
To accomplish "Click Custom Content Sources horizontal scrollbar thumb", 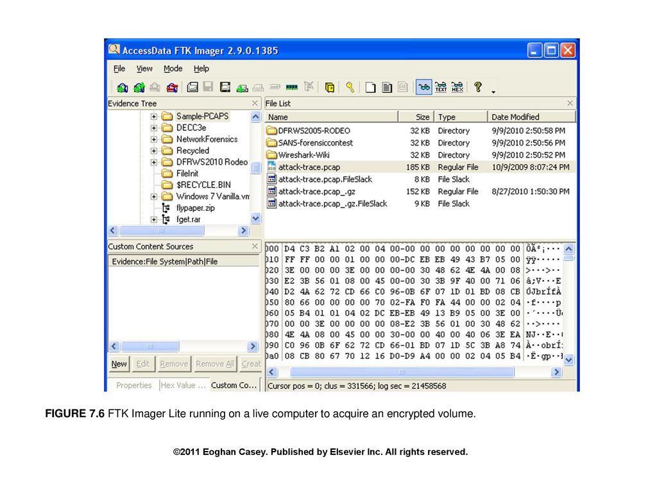I will tap(150, 347).
